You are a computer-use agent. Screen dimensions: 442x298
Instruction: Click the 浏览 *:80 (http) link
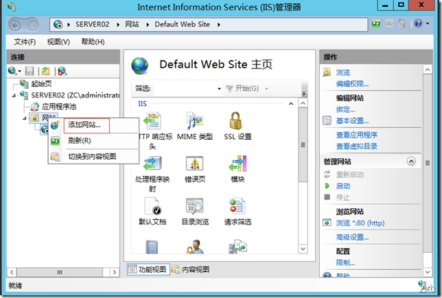[x=360, y=223]
